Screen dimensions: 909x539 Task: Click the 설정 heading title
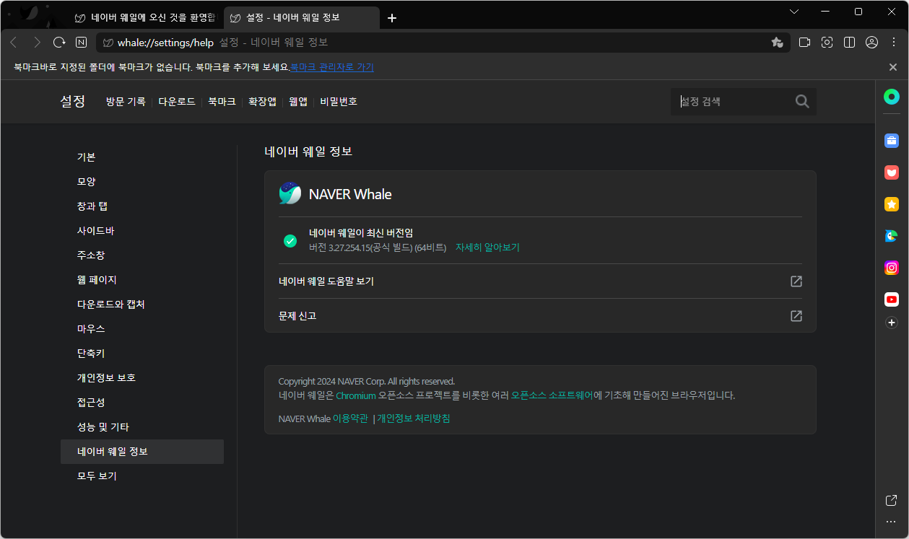pos(73,102)
